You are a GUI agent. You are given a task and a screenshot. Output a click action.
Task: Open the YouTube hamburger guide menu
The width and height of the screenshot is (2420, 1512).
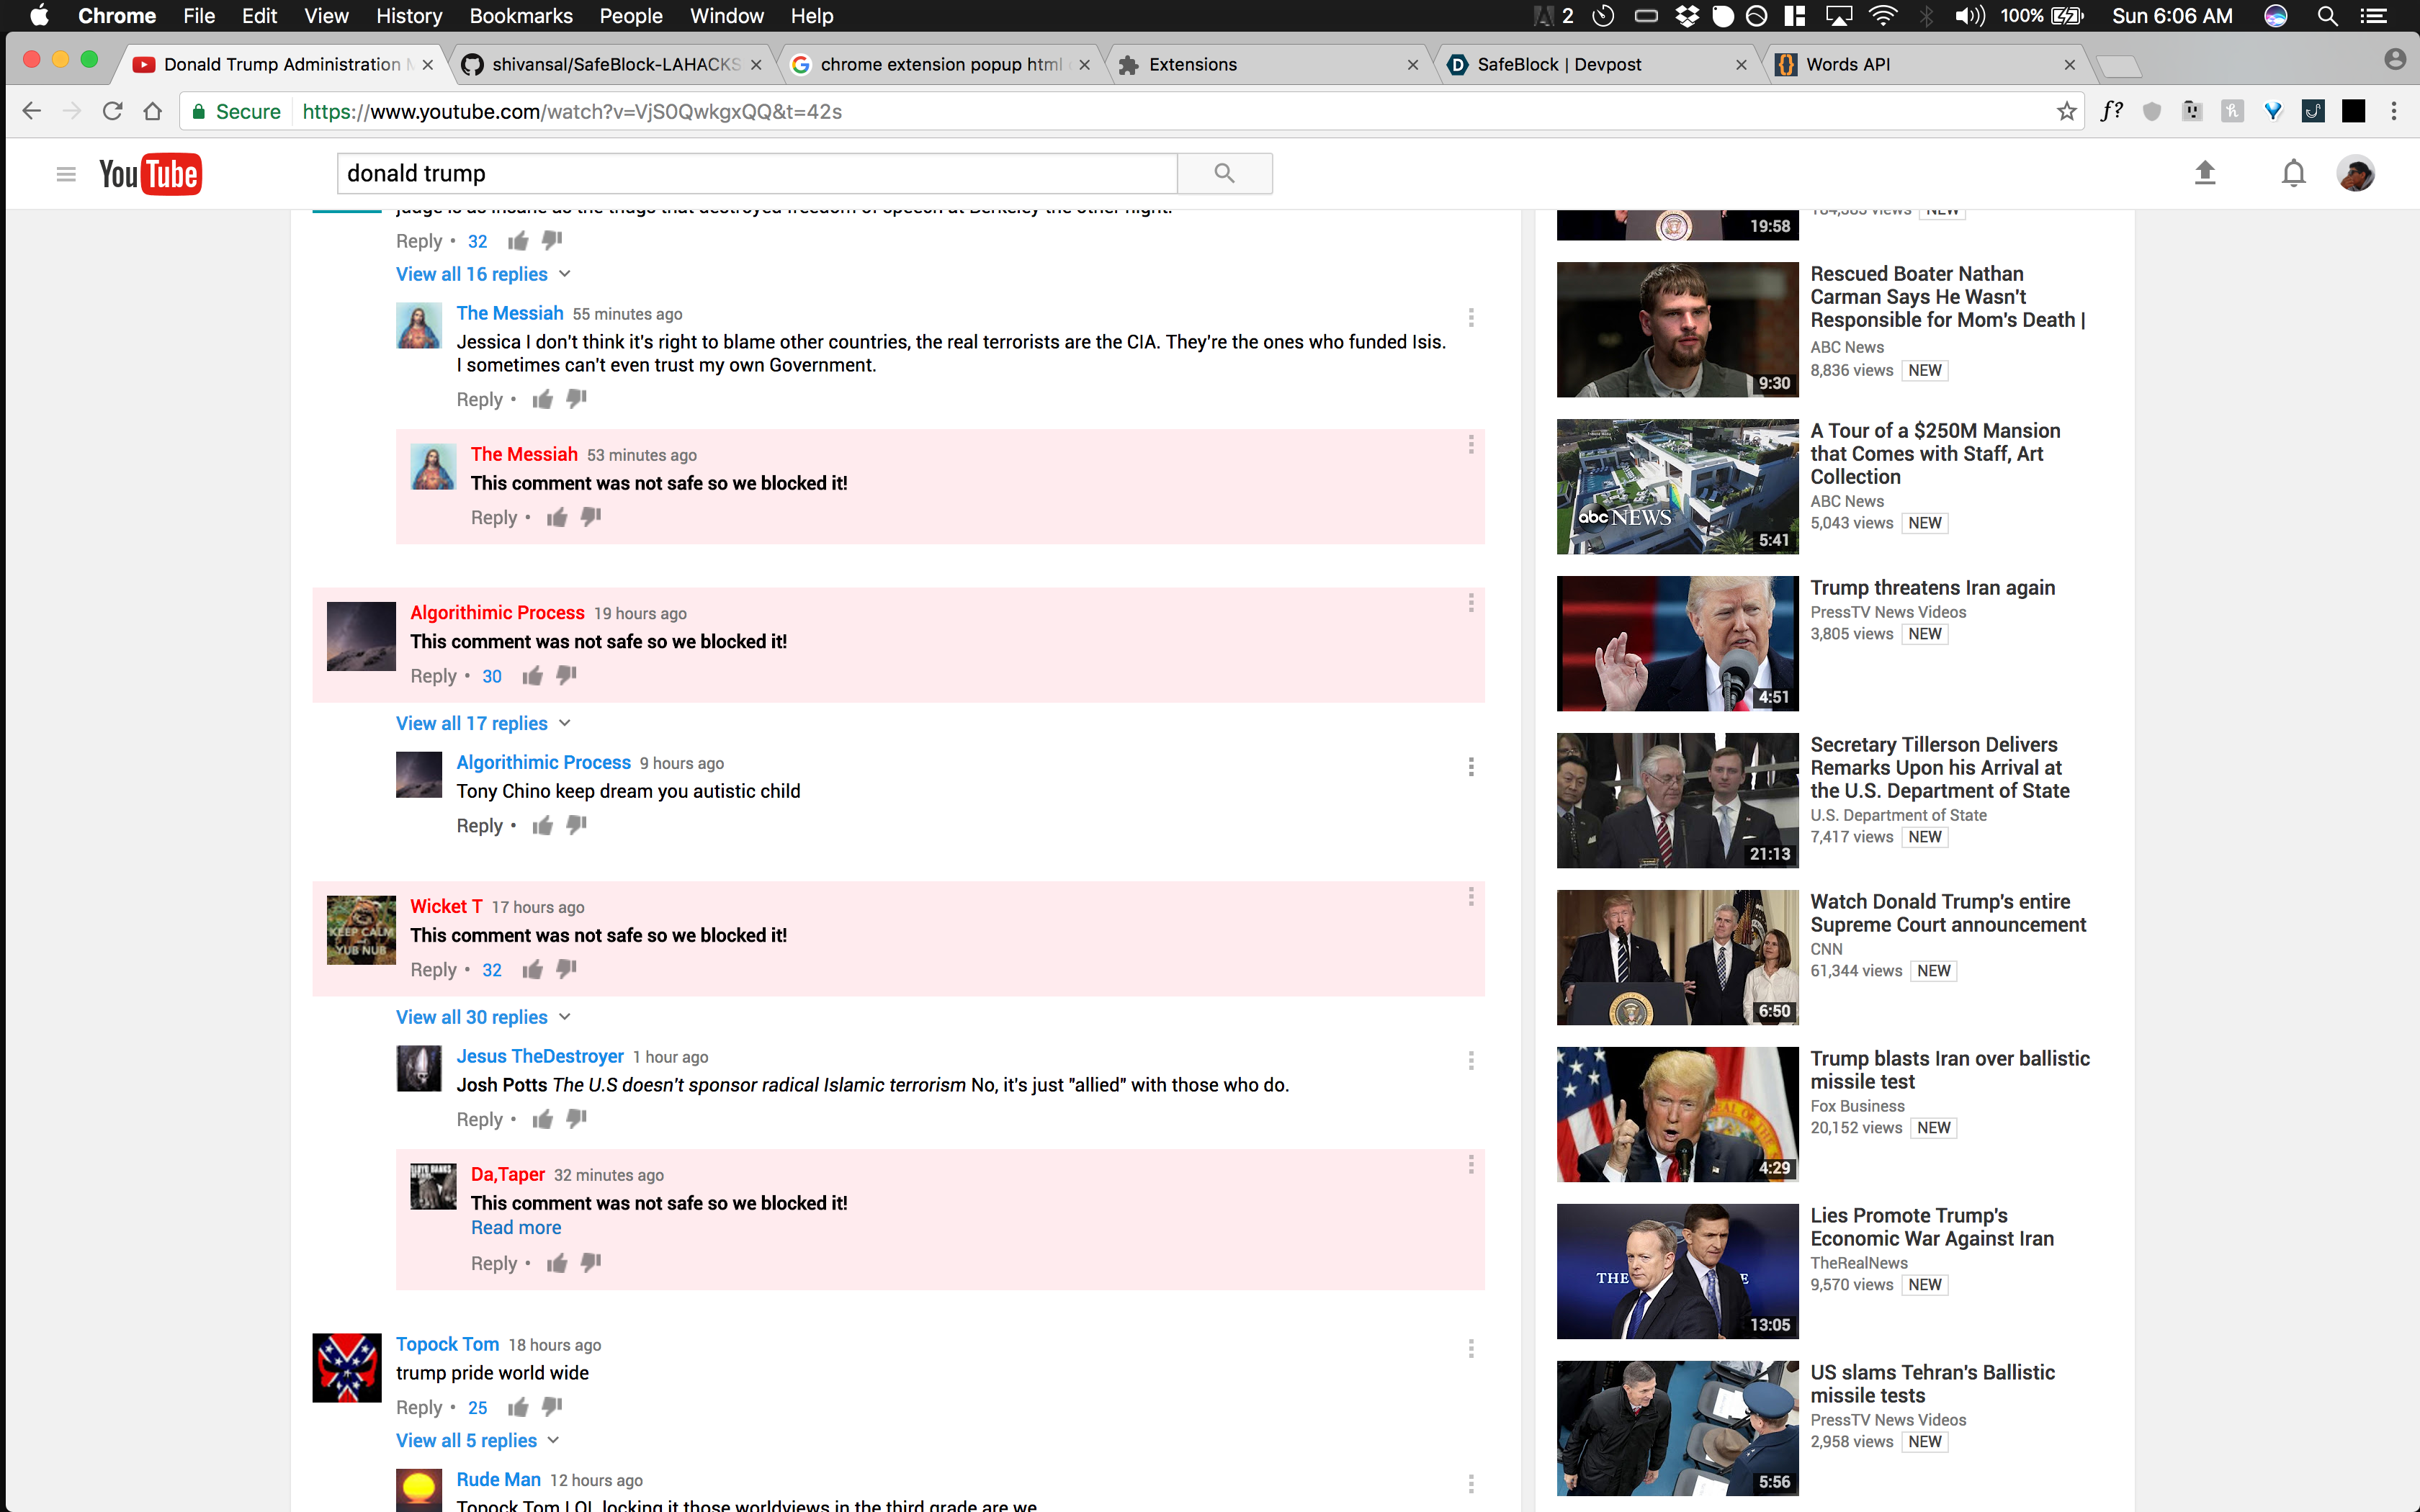(66, 174)
